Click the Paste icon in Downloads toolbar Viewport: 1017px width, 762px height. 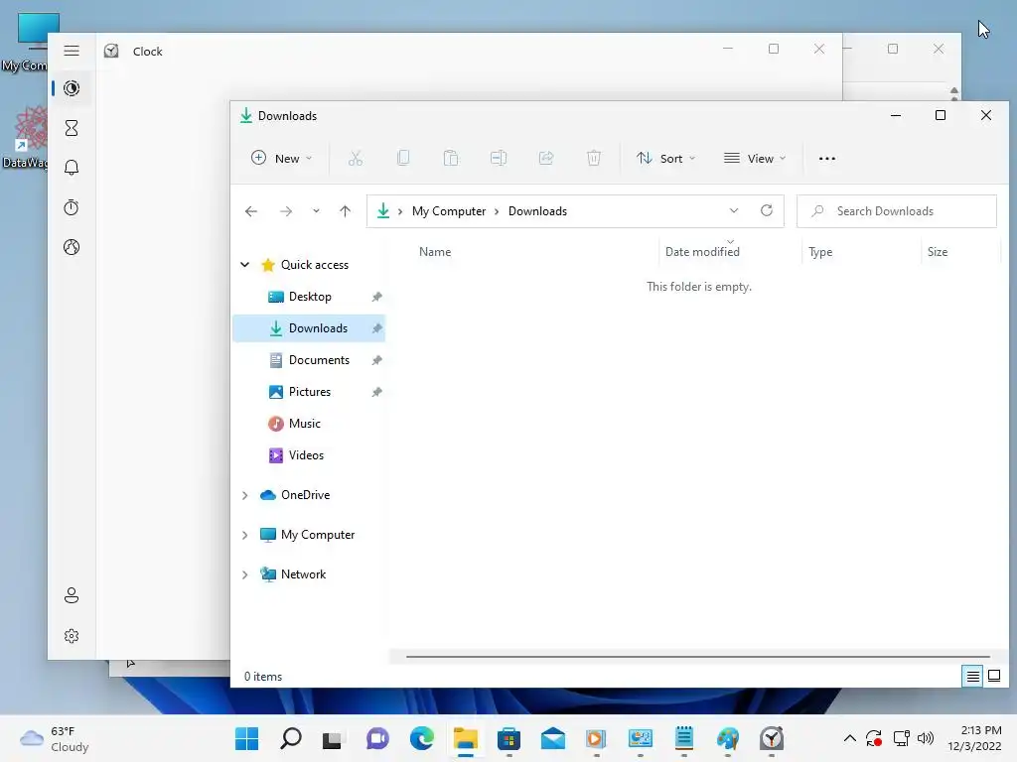click(x=451, y=158)
